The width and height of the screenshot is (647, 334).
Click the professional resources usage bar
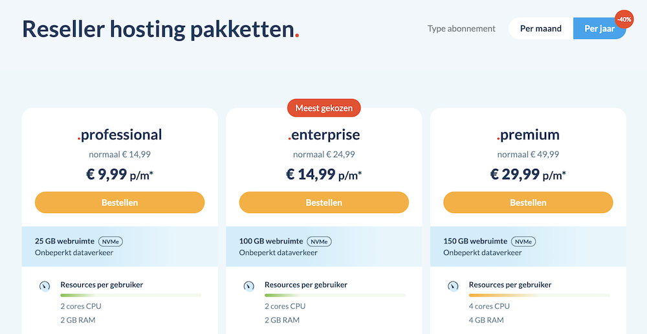[131, 295]
